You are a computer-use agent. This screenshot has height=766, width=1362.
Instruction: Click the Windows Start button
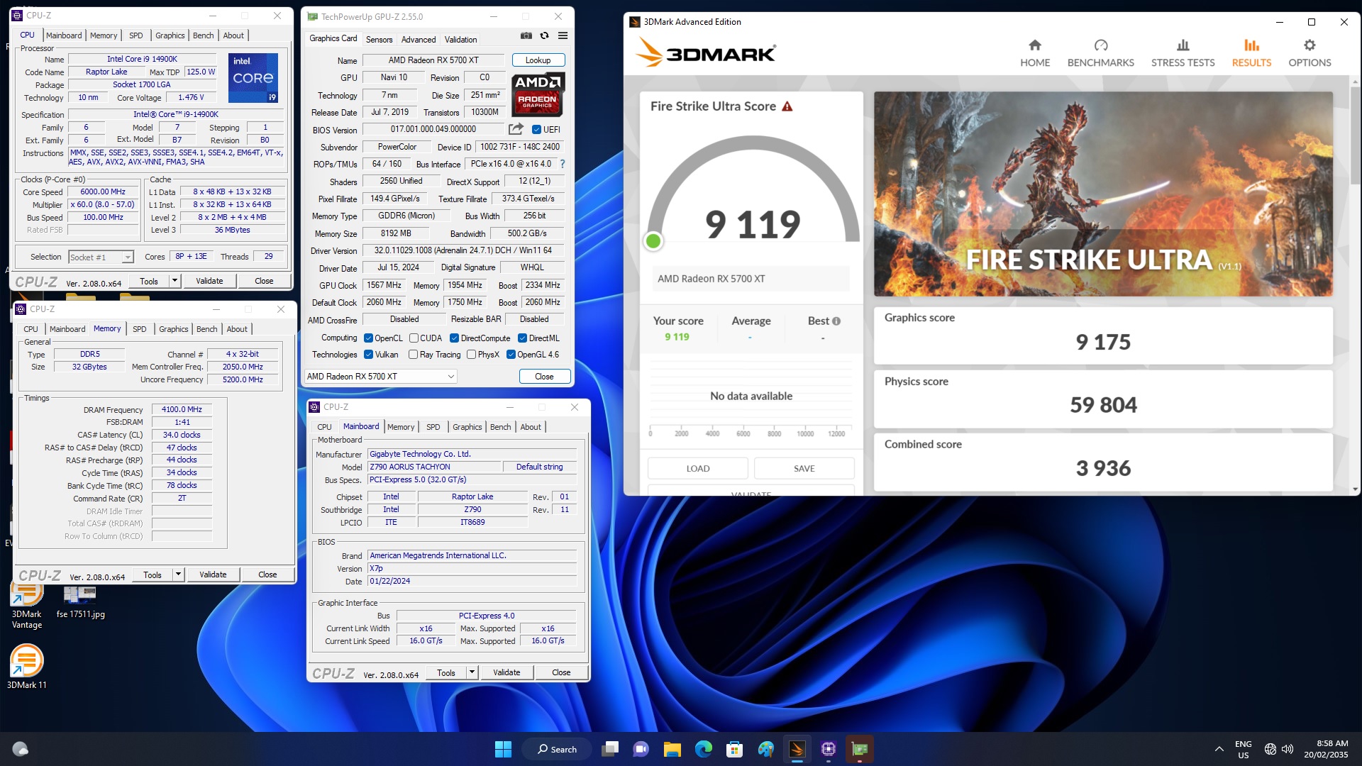(503, 749)
